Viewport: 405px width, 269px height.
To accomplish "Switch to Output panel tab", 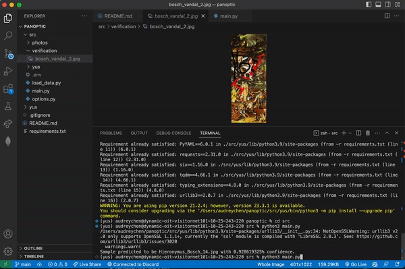I will 139,133.
